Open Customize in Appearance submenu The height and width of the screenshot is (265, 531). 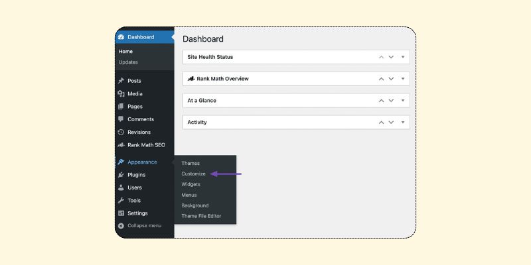pos(193,174)
